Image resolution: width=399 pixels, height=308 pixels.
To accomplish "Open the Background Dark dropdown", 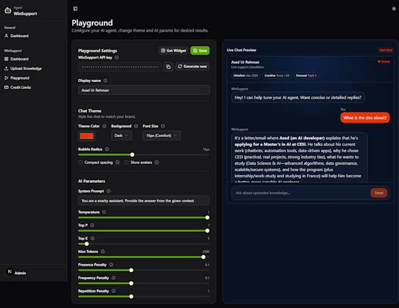I will coord(121,136).
